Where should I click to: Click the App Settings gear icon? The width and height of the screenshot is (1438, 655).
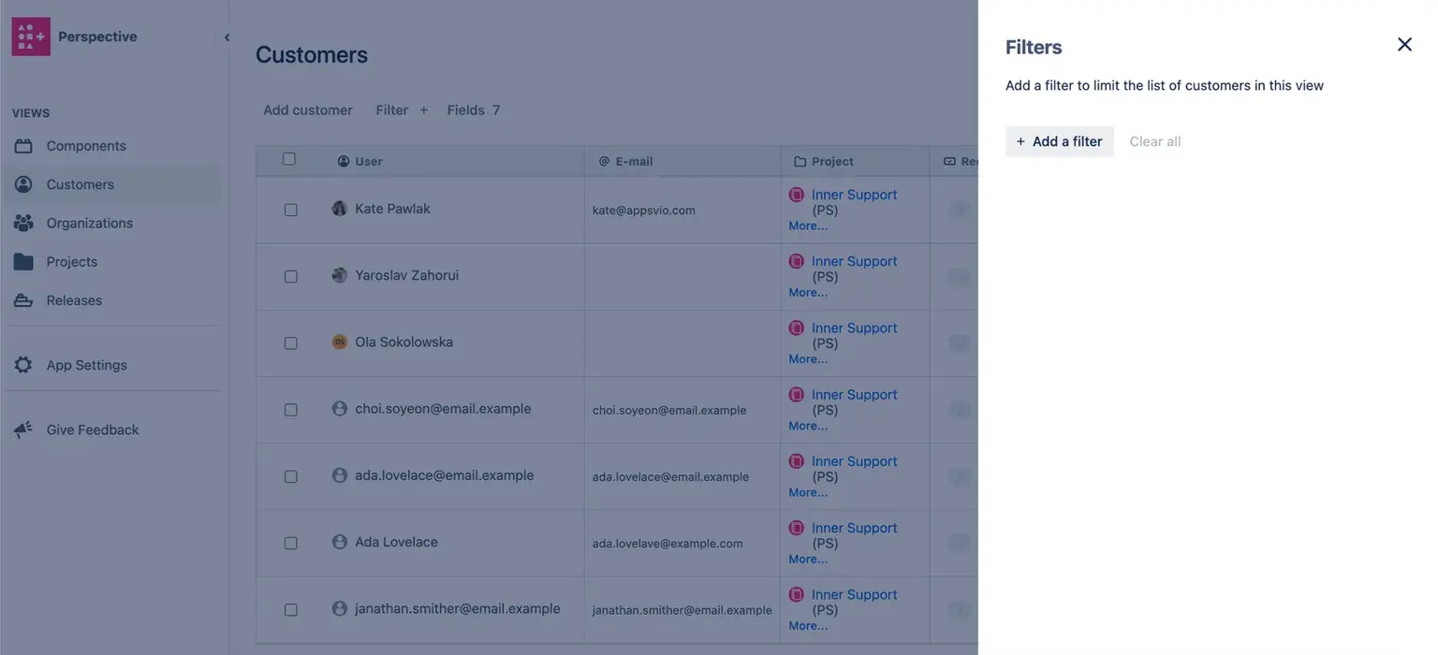(x=23, y=365)
